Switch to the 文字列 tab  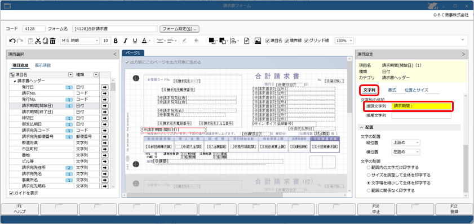click(369, 90)
